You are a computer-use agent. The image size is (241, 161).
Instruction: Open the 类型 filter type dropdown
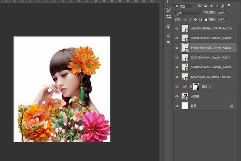coord(185,6)
